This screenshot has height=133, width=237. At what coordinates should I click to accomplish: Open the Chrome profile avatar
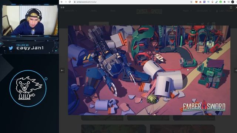(x=233, y=2)
